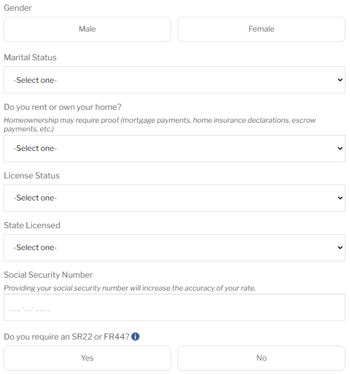Open the Marital Status dropdown

(x=174, y=80)
